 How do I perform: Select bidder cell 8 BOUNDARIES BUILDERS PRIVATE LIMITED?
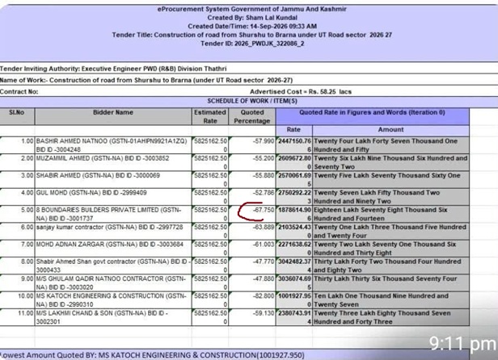coord(113,214)
